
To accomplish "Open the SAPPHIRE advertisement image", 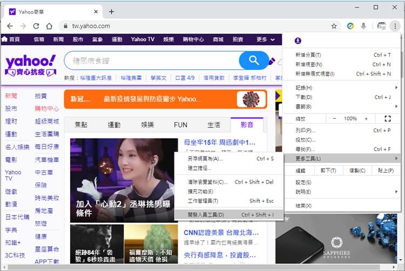I will (336, 238).
